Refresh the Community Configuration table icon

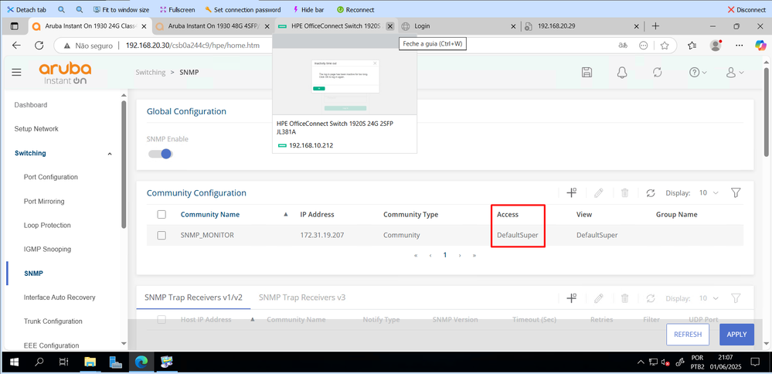coord(651,193)
